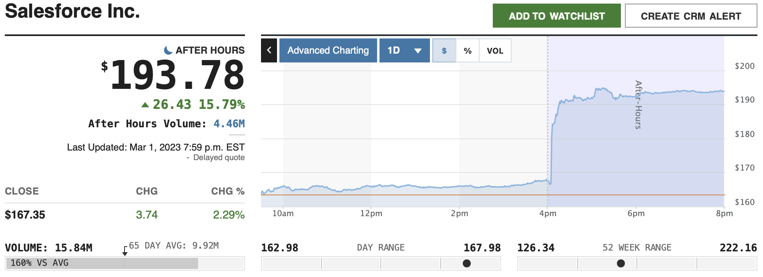Click the green up-triangle change indicator
This screenshot has height=277, width=763.
(145, 105)
